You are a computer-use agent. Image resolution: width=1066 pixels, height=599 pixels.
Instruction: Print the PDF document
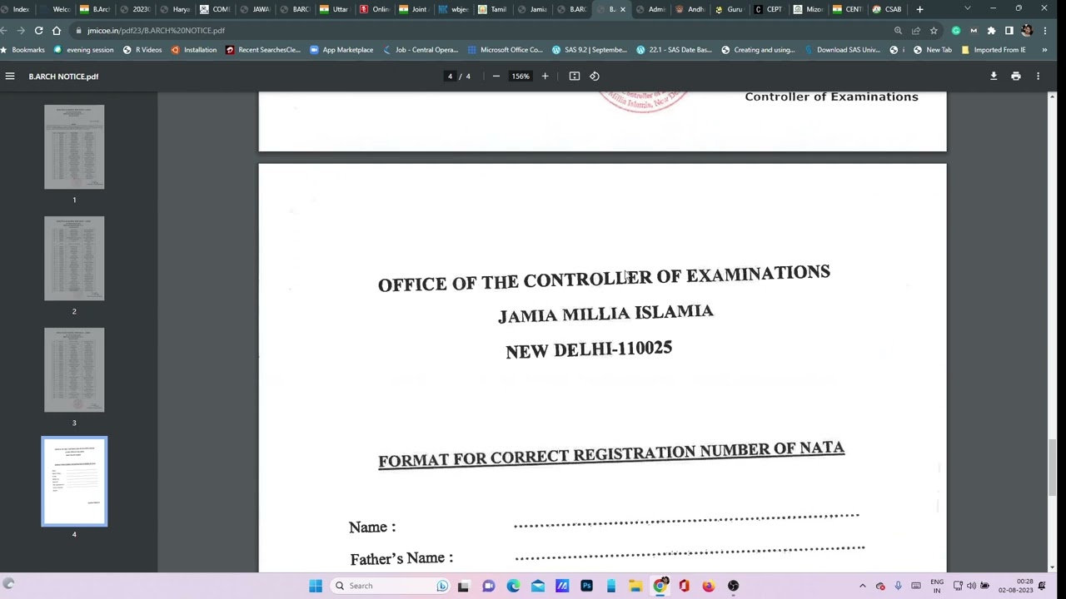coord(1016,77)
